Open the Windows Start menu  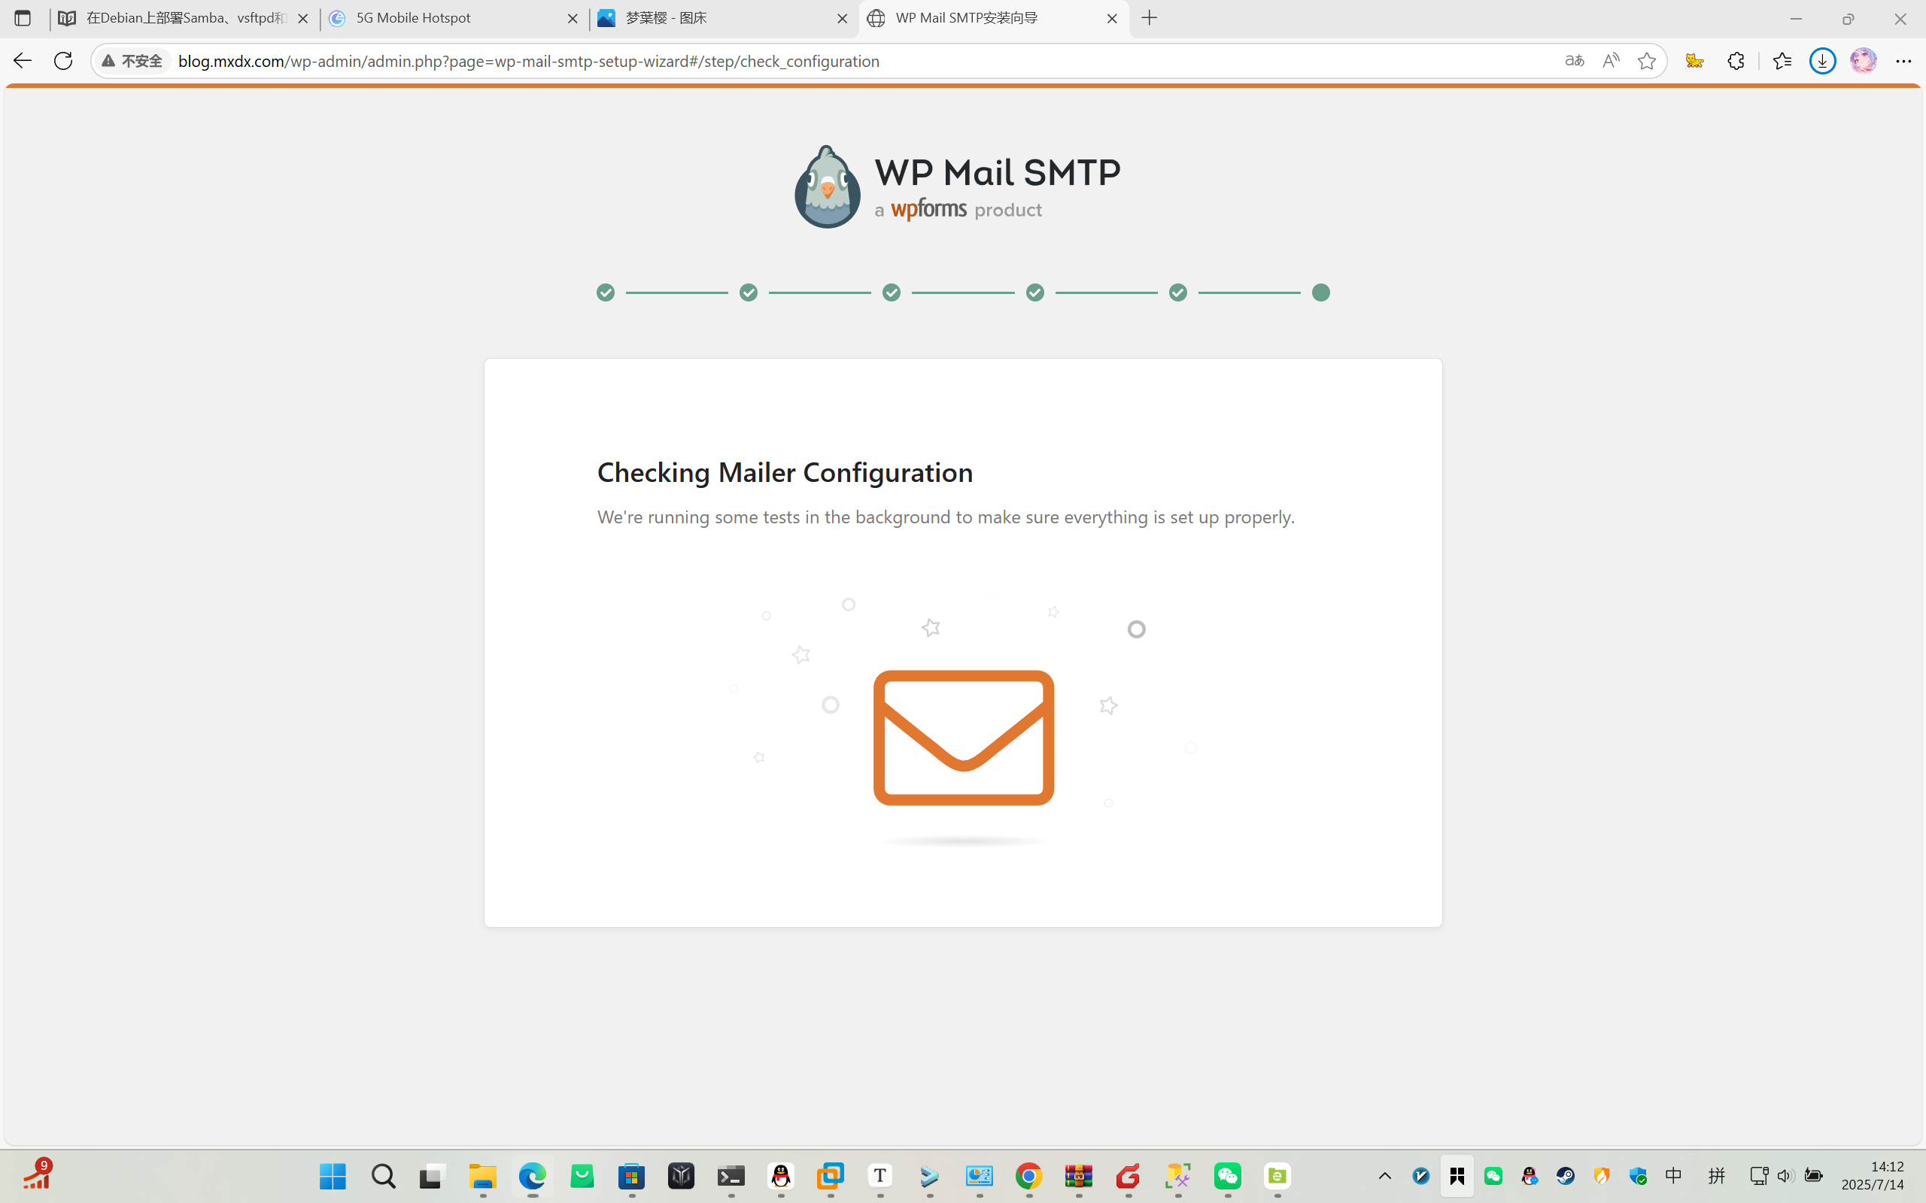333,1176
